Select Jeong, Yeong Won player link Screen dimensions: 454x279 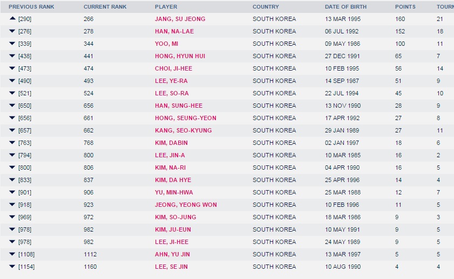point(186,205)
